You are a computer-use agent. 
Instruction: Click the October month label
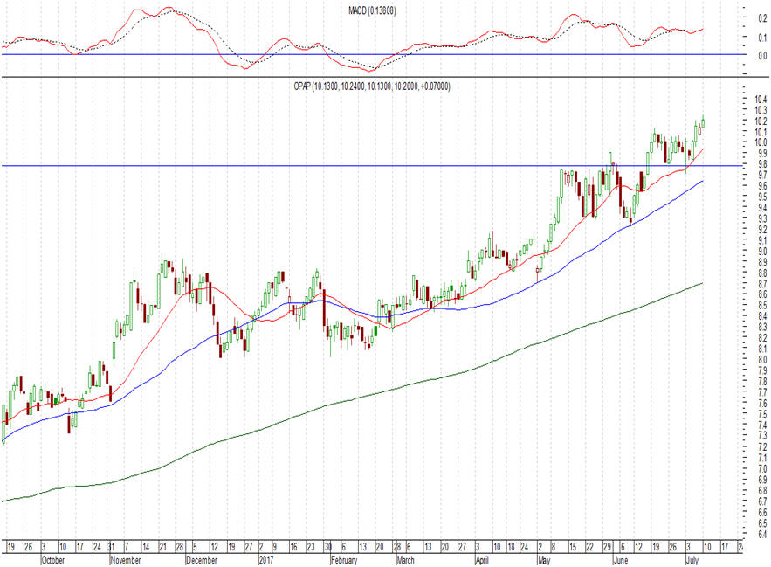53,560
